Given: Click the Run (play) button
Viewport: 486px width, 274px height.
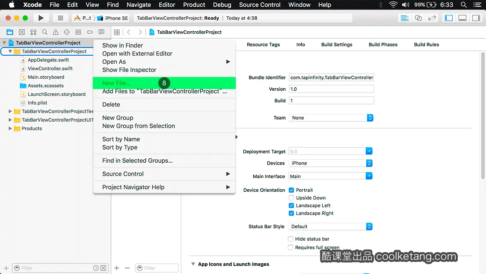Looking at the screenshot, I should click(x=41, y=18).
